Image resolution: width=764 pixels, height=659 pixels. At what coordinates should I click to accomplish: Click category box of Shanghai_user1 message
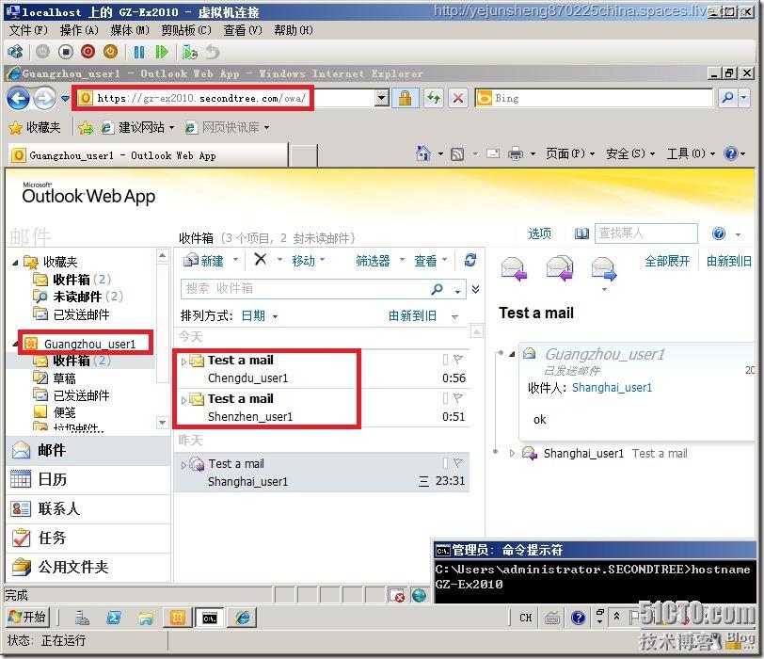click(445, 462)
